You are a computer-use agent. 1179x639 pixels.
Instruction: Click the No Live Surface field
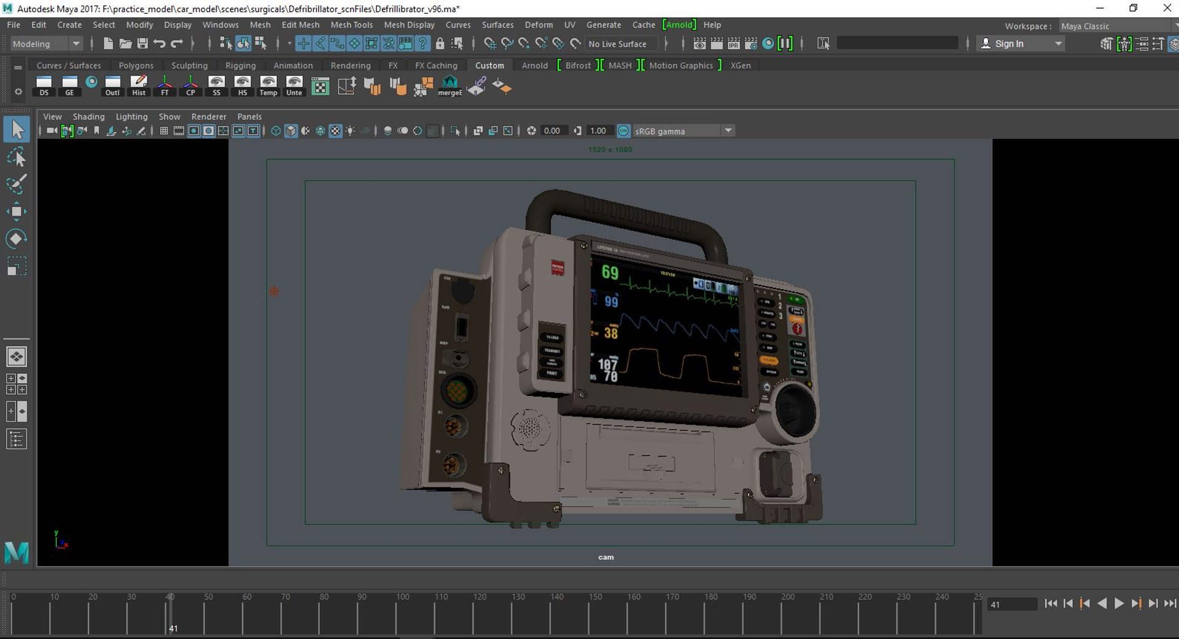click(x=620, y=44)
